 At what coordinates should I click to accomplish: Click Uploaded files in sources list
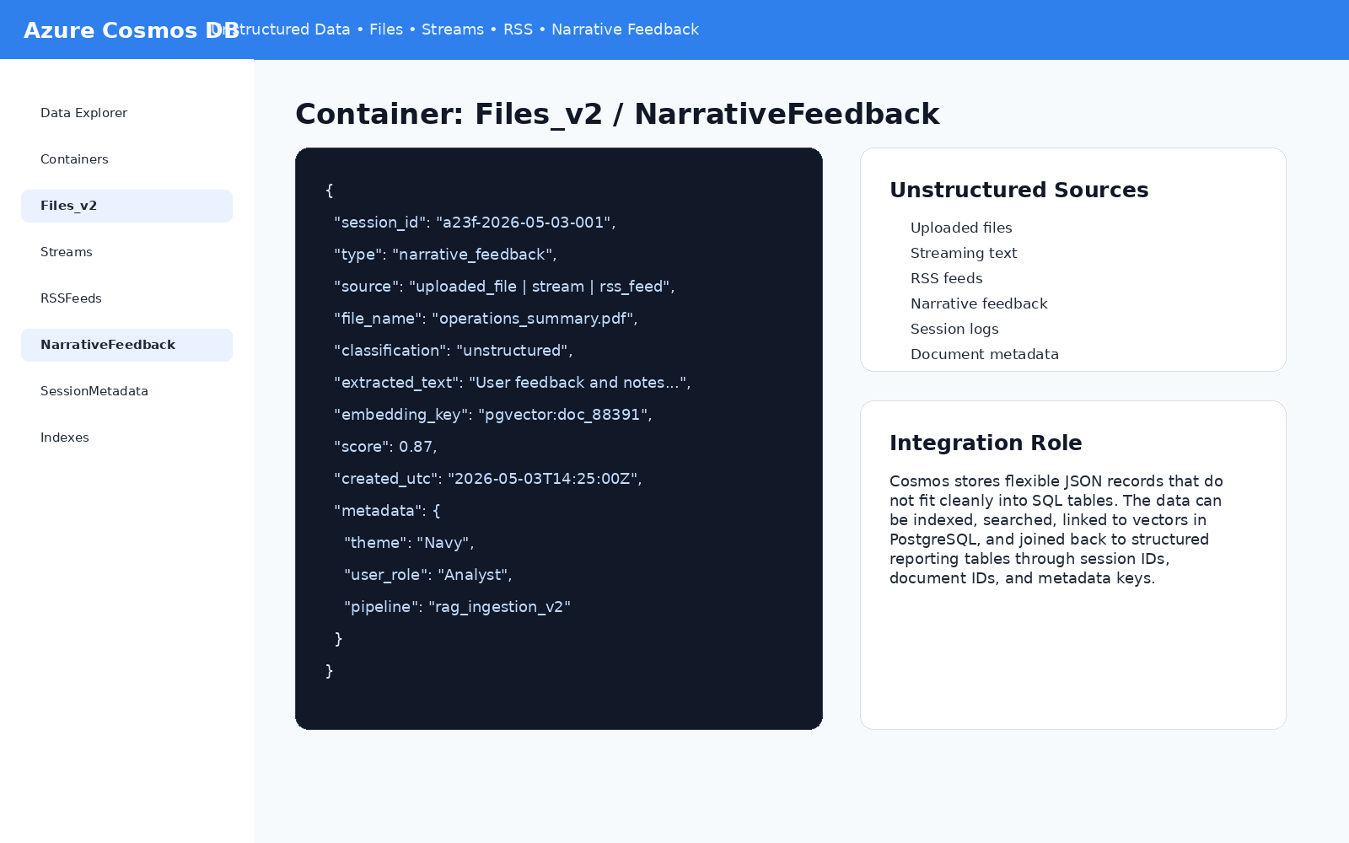pyautogui.click(x=961, y=228)
